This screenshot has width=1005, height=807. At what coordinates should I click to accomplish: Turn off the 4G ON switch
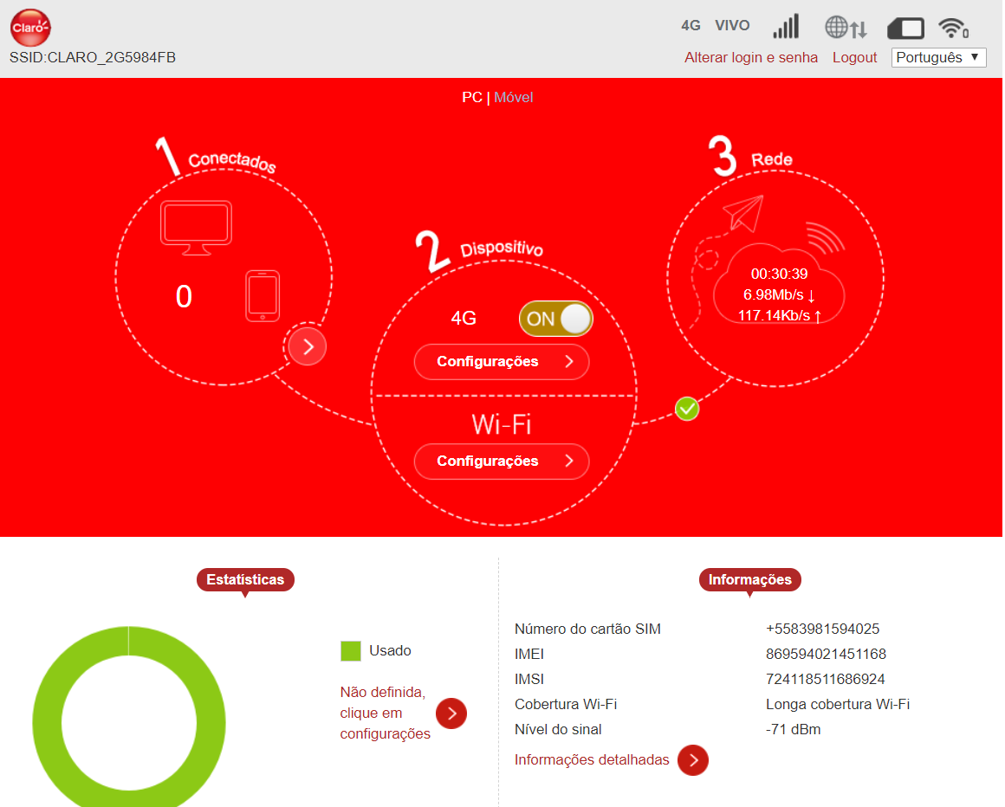point(555,319)
